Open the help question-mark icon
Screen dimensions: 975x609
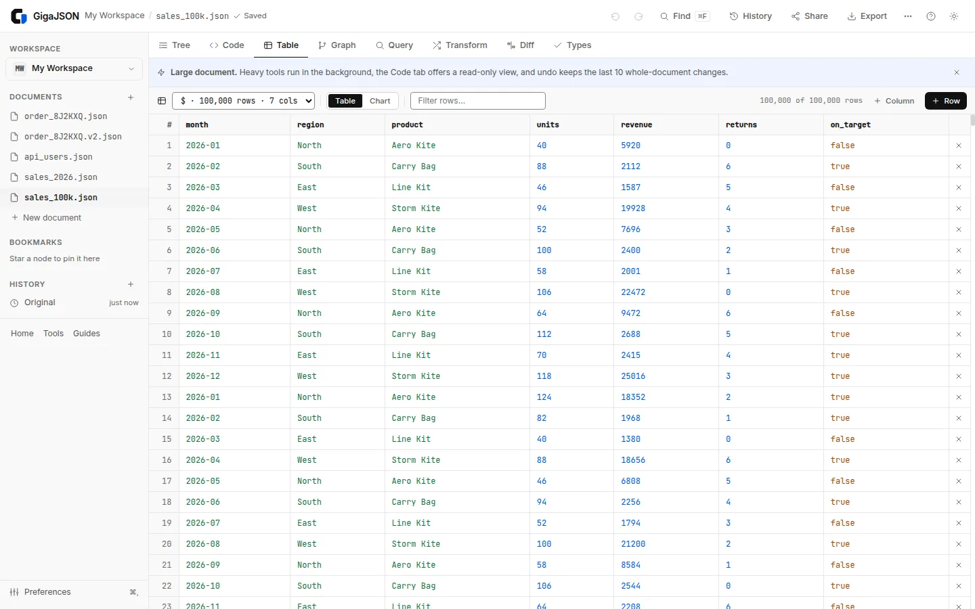coord(931,16)
